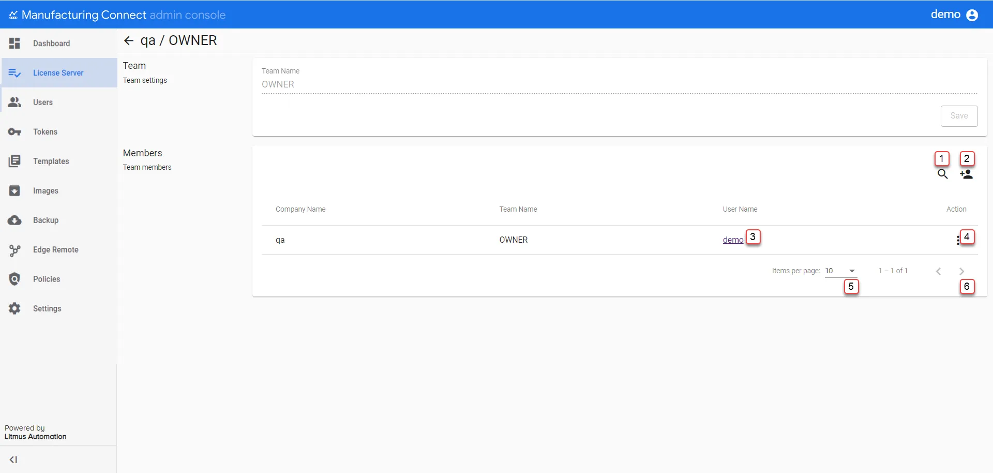
Task: Click the Company Name column header
Action: click(x=300, y=210)
